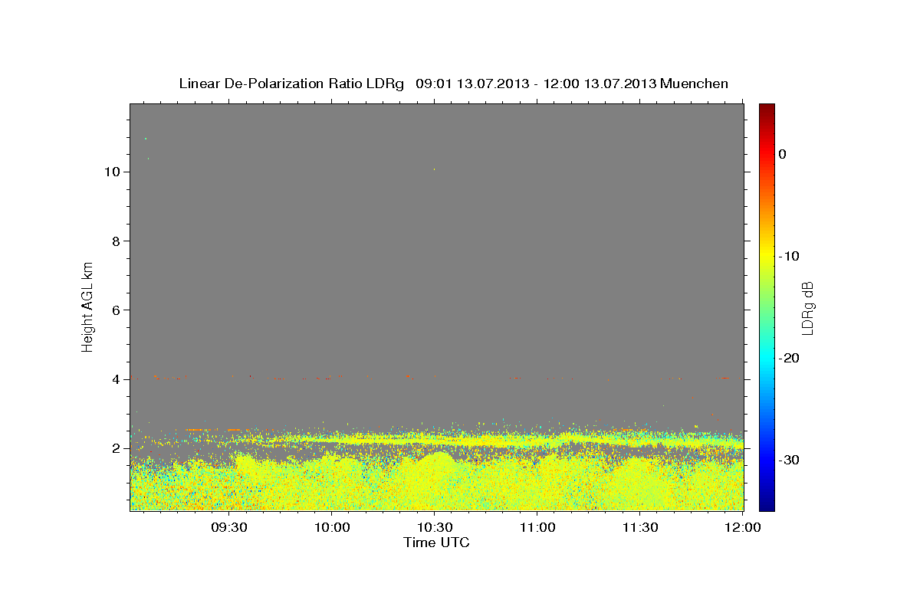This screenshot has height=613, width=920.
Task: Click the 12:00 time tick label
Action: (x=743, y=527)
